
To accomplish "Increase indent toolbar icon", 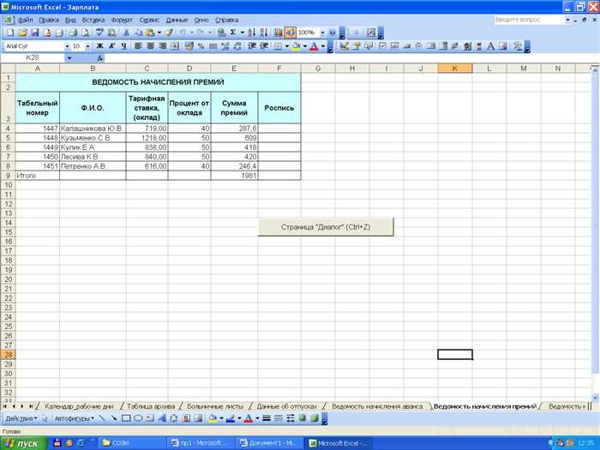I will (x=264, y=46).
